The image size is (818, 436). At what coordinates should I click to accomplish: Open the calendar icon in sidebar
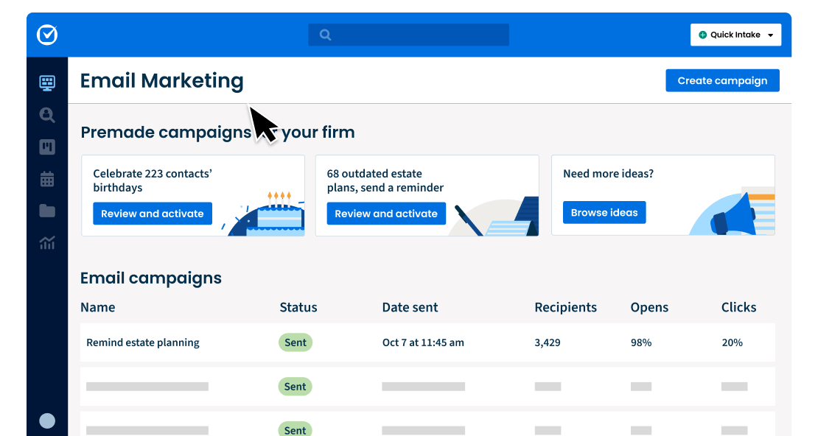[x=47, y=179]
